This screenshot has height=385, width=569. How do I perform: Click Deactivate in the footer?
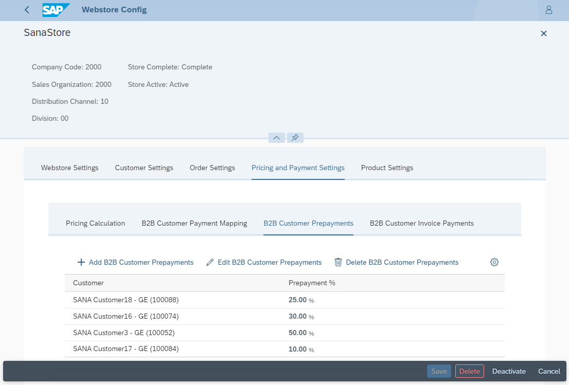(x=509, y=371)
